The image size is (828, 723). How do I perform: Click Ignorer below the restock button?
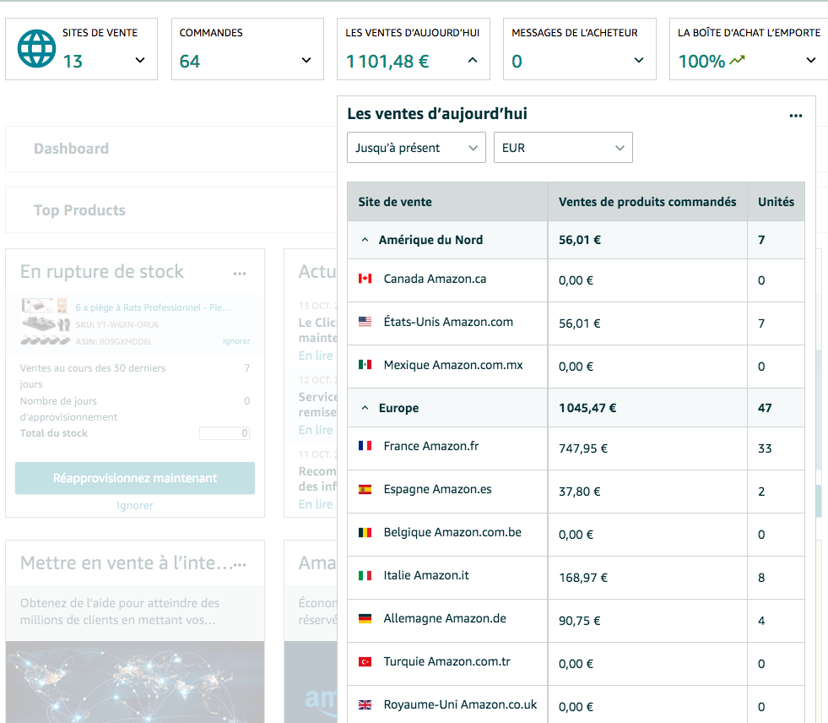(x=135, y=506)
